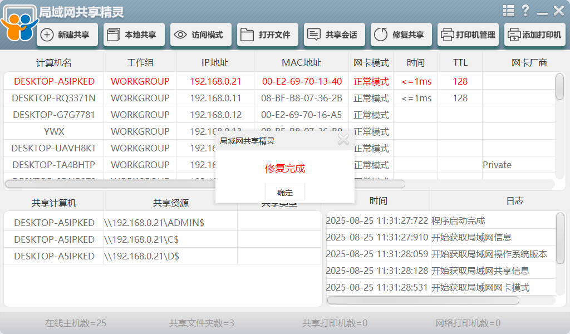570x334 pixels.
Task: Click the New Share (新建共享) toolbar button
Action: pos(67,35)
